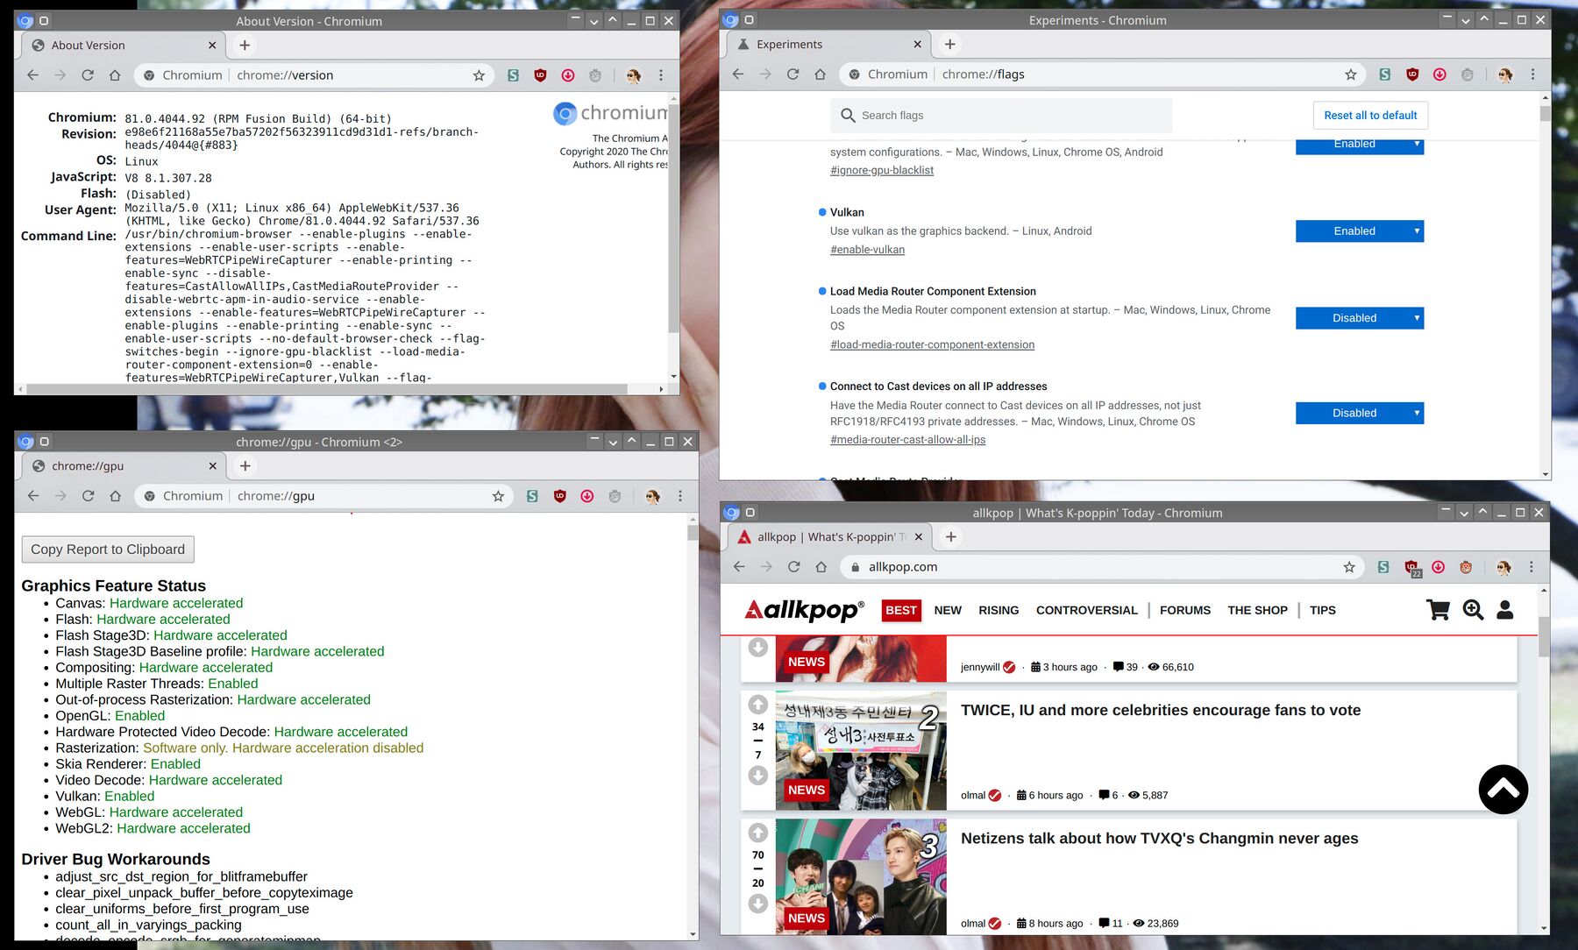Image resolution: width=1578 pixels, height=950 pixels.
Task: Open Load Media Router Component Extension dropdown
Action: pos(1360,318)
